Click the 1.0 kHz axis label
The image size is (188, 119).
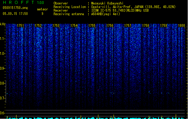[3, 54]
